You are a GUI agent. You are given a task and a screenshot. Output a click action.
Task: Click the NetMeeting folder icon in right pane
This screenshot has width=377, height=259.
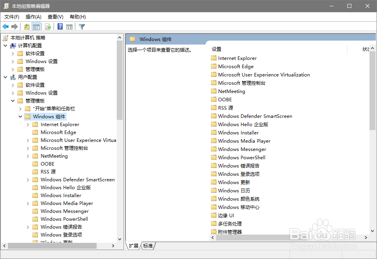214,91
